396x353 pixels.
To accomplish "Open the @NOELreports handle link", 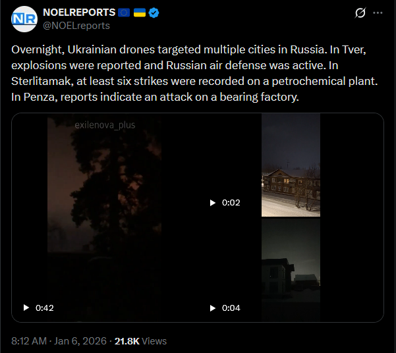I will pos(76,26).
